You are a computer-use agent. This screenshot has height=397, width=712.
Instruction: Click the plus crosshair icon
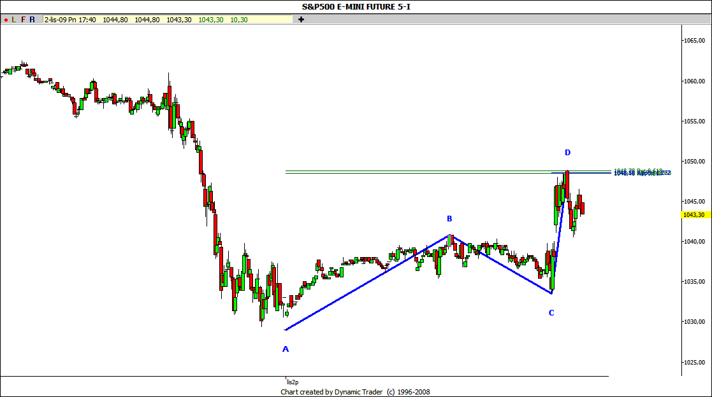301,20
